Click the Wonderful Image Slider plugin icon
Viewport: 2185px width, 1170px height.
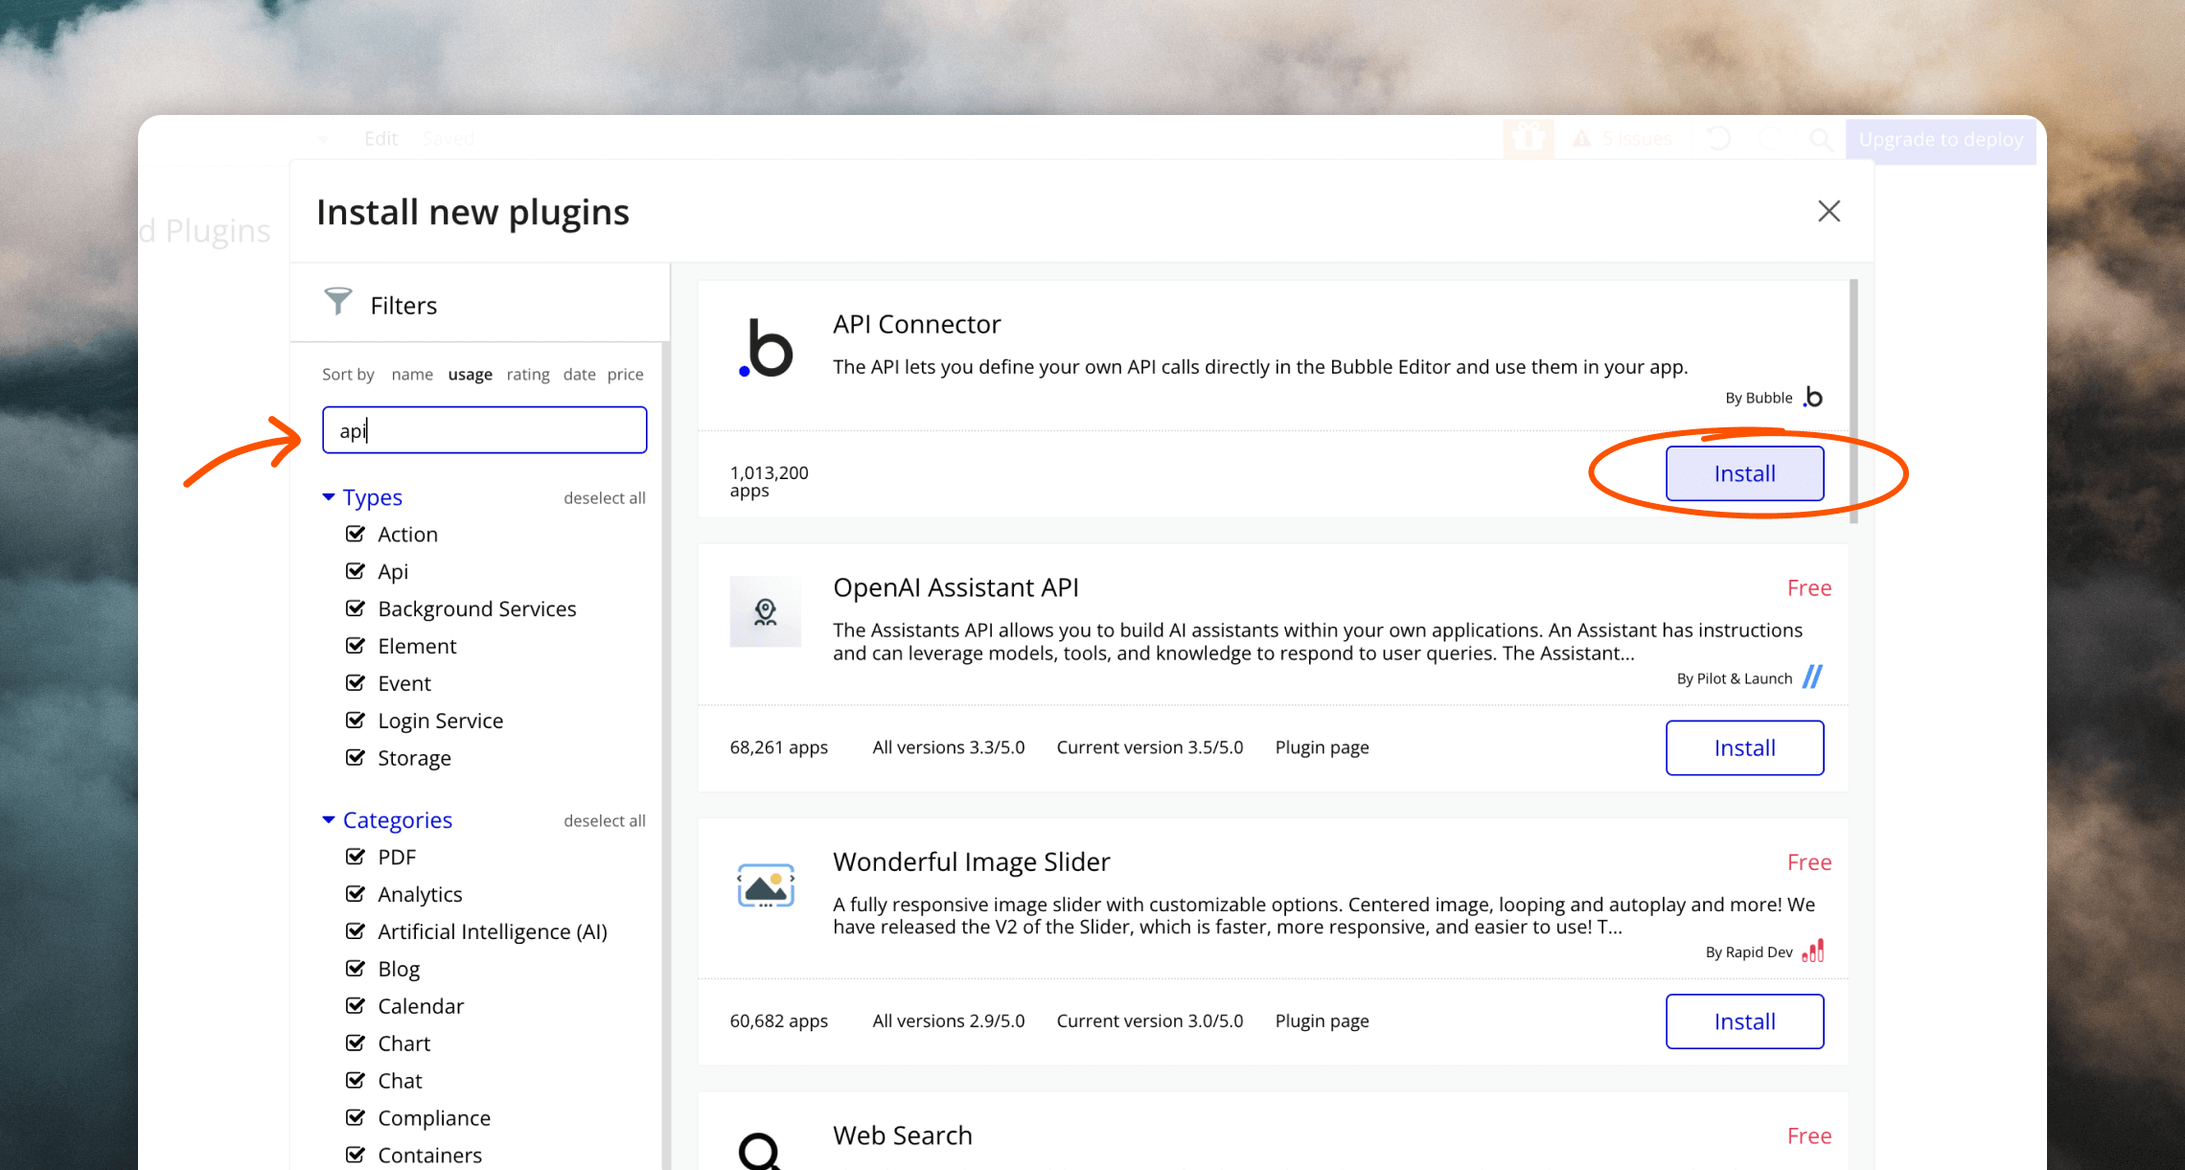(765, 886)
